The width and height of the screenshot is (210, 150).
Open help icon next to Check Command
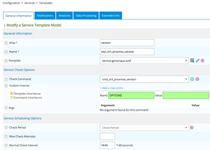click(6, 79)
